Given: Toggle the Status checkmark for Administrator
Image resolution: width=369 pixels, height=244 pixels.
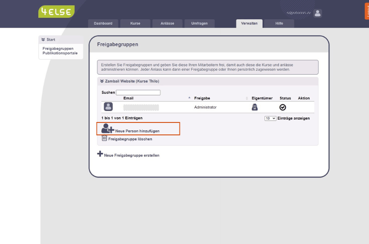Looking at the screenshot, I should pyautogui.click(x=283, y=107).
